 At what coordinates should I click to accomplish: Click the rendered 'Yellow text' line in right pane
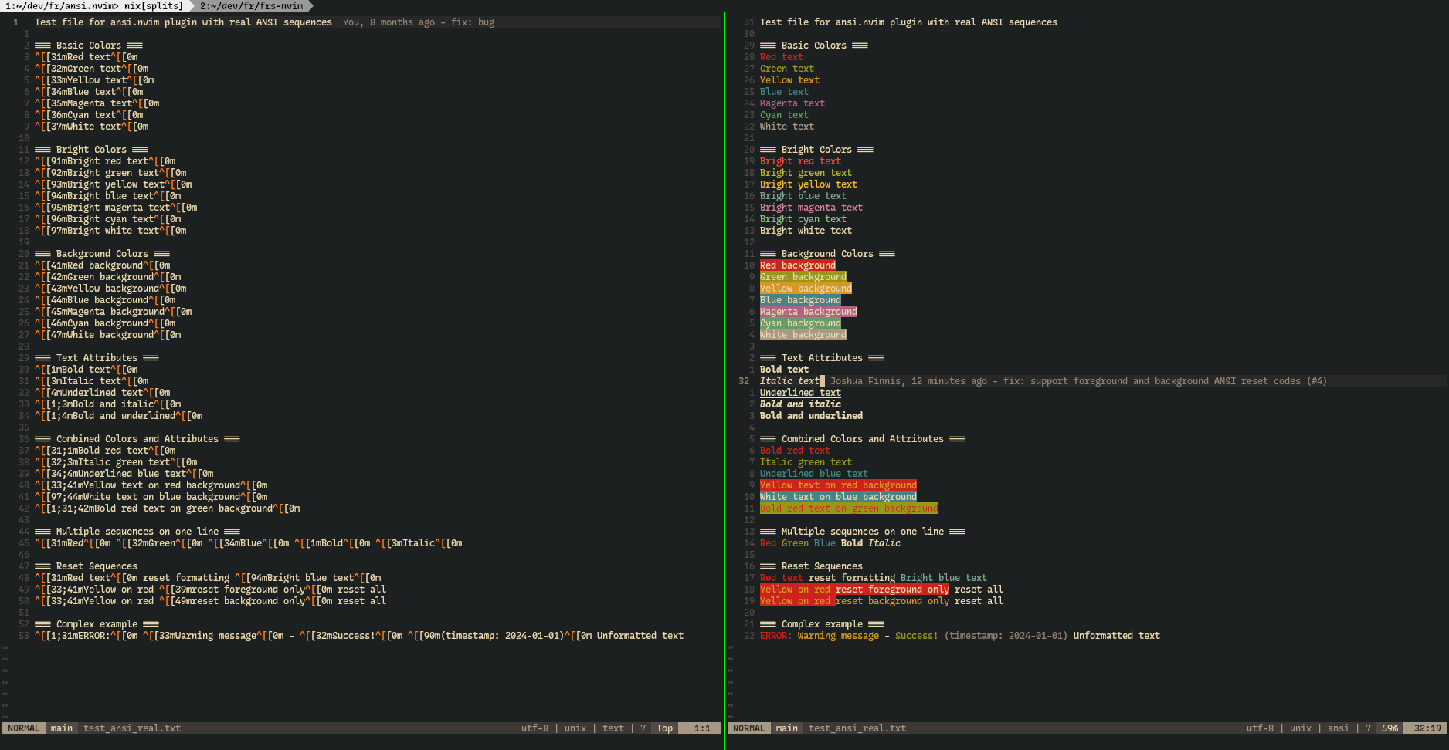(x=789, y=80)
